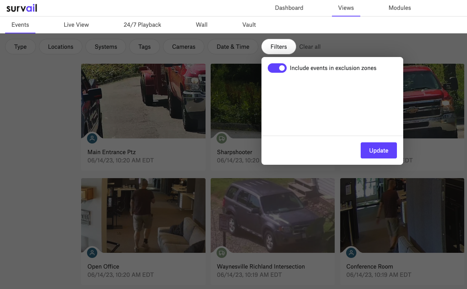This screenshot has width=467, height=289.
Task: Click Open Office timestamp 10:20 AM EDT
Action: point(120,275)
